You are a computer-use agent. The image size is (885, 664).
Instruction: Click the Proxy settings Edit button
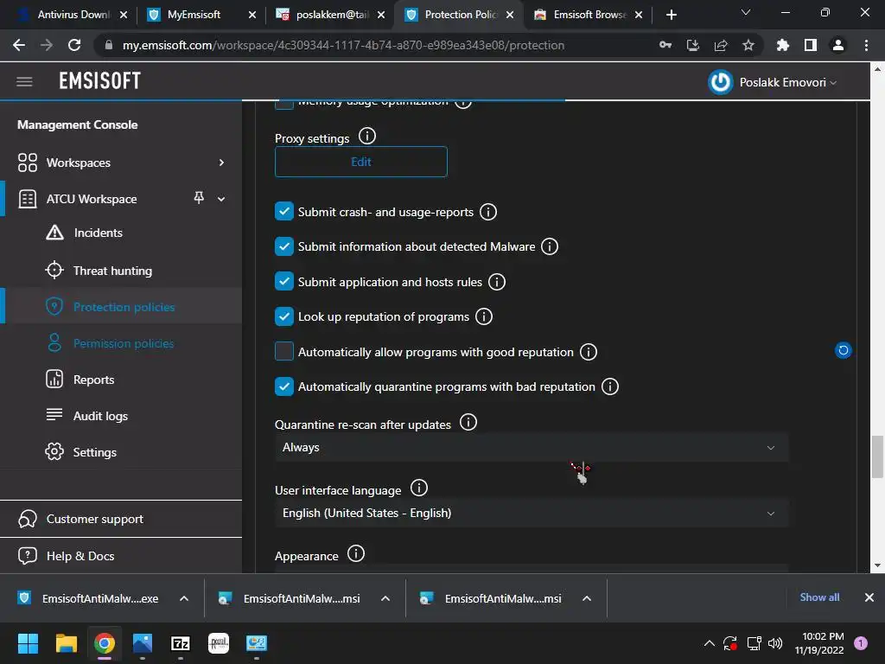coord(361,162)
